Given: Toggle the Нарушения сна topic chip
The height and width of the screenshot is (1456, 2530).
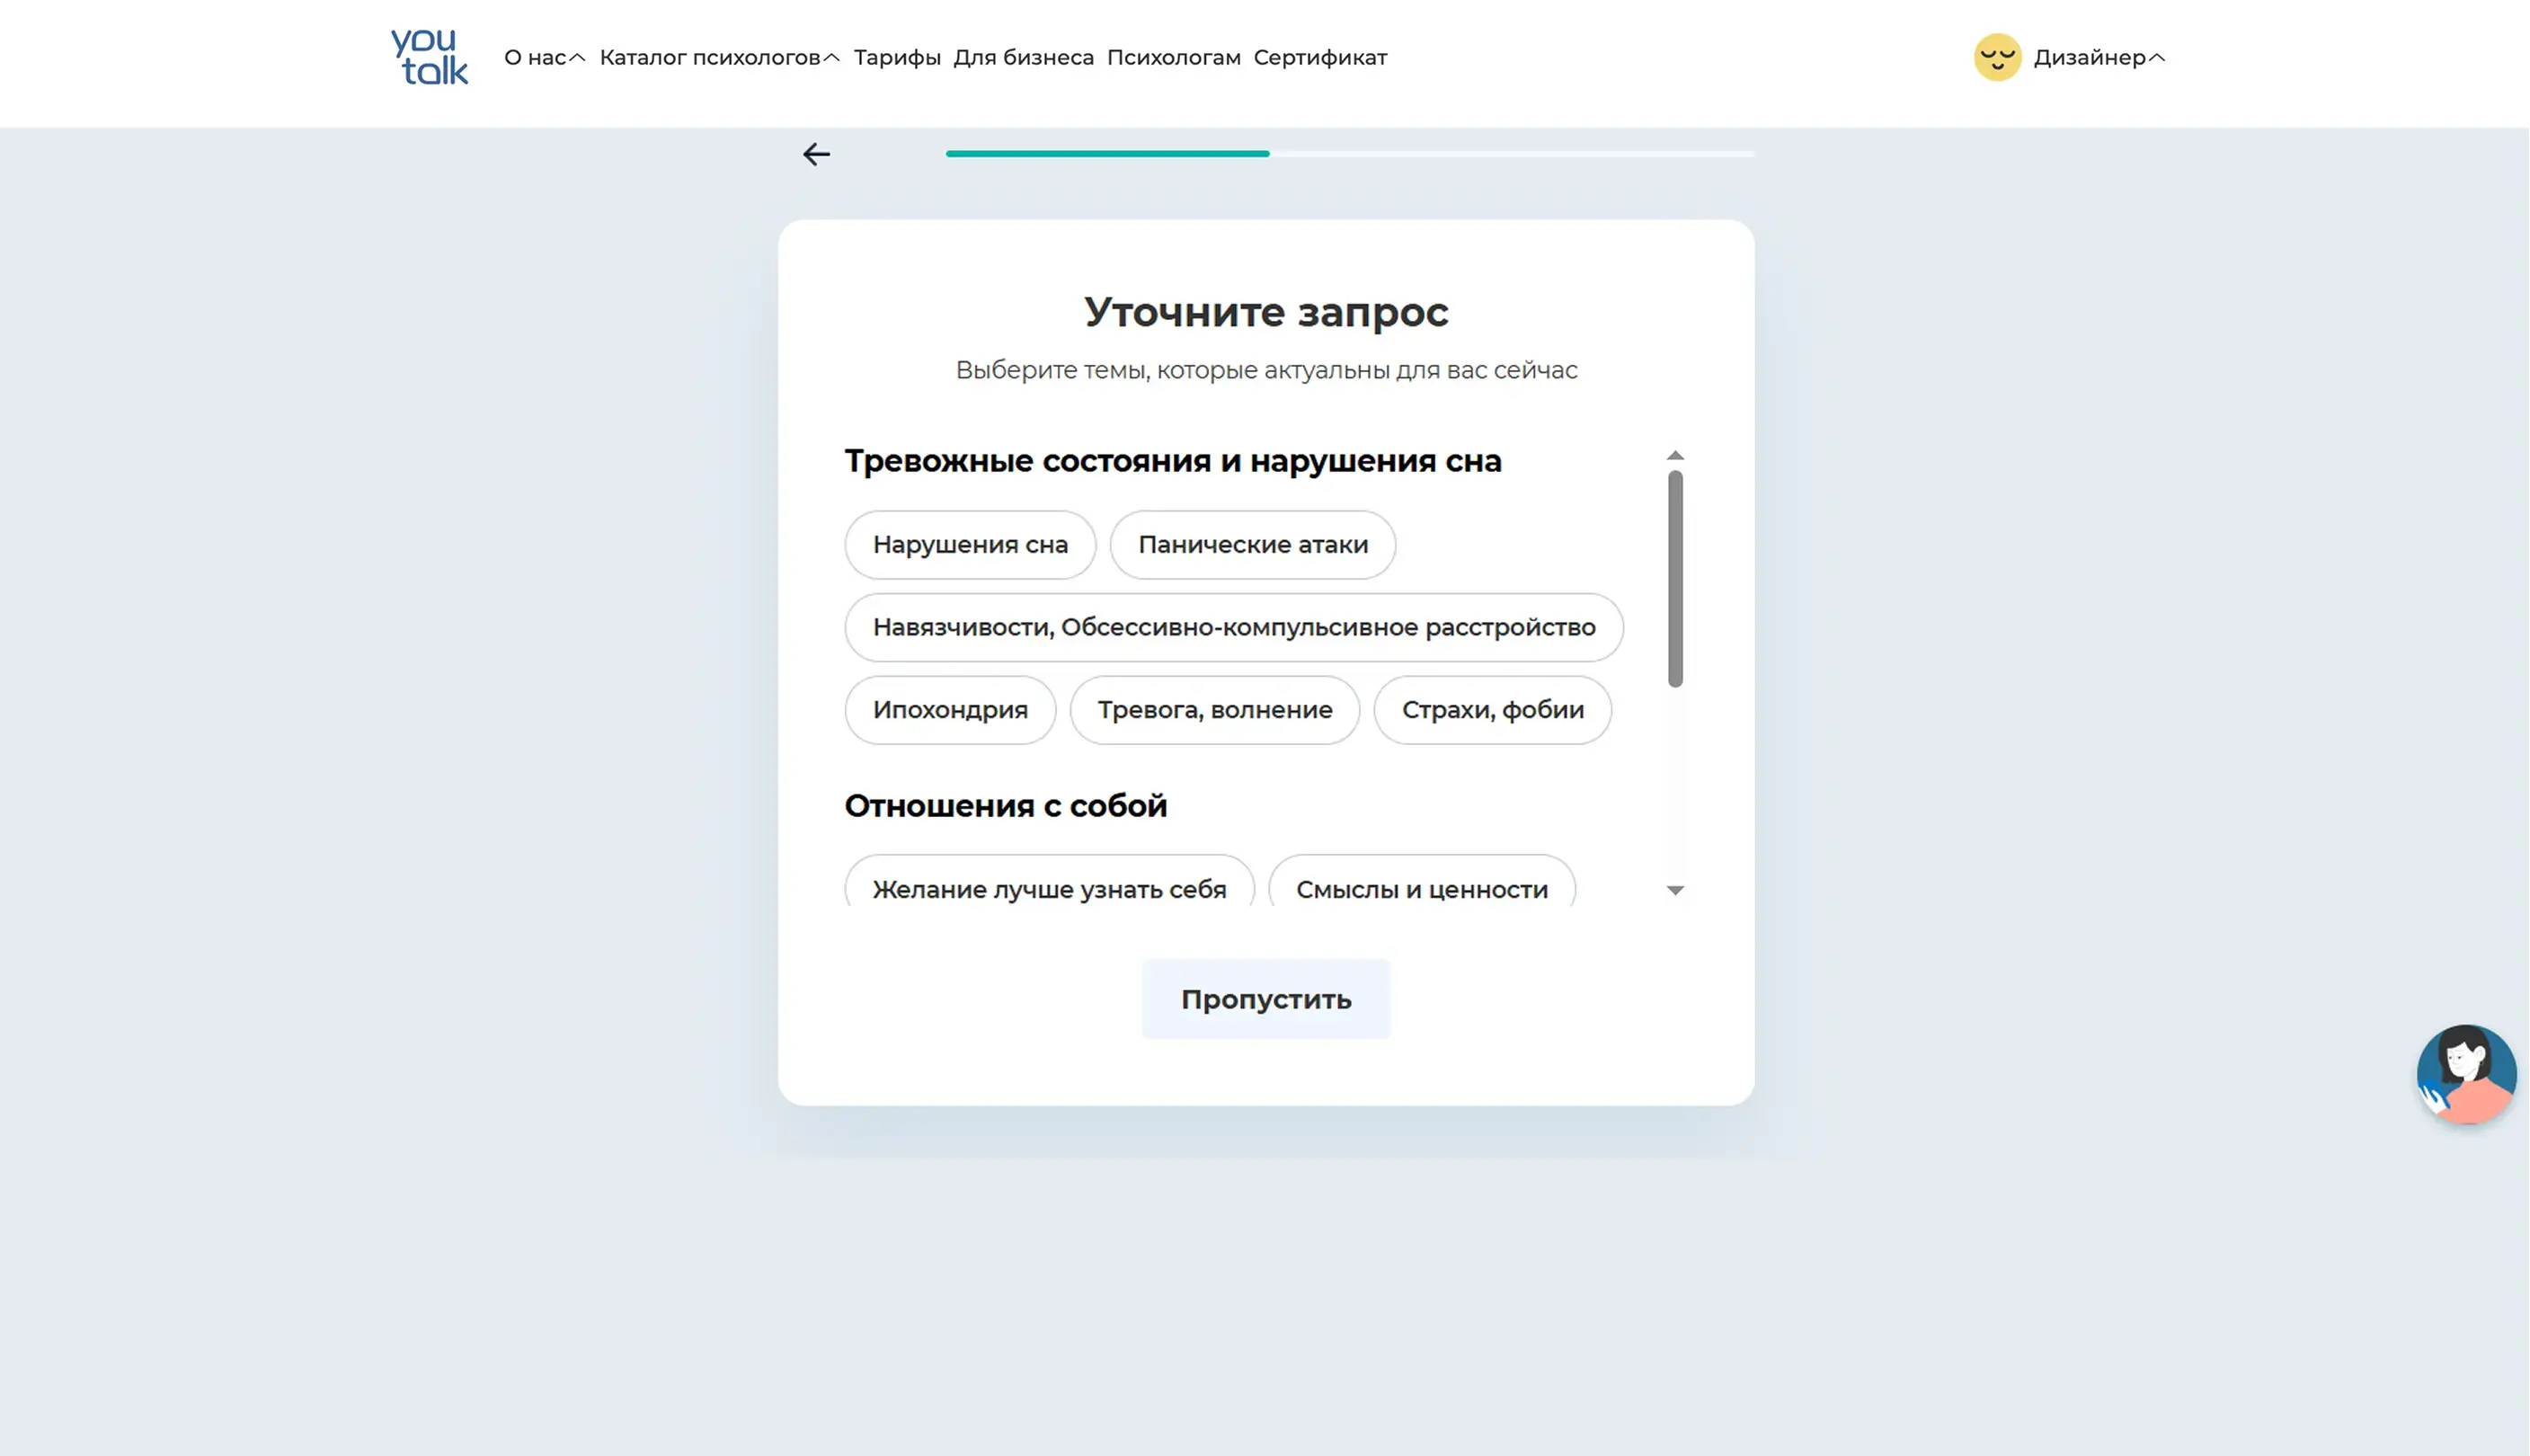Looking at the screenshot, I should coord(969,545).
